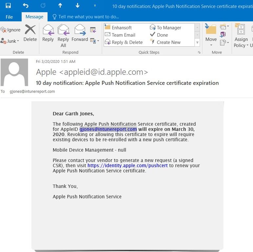Reply to the email

click(x=48, y=33)
